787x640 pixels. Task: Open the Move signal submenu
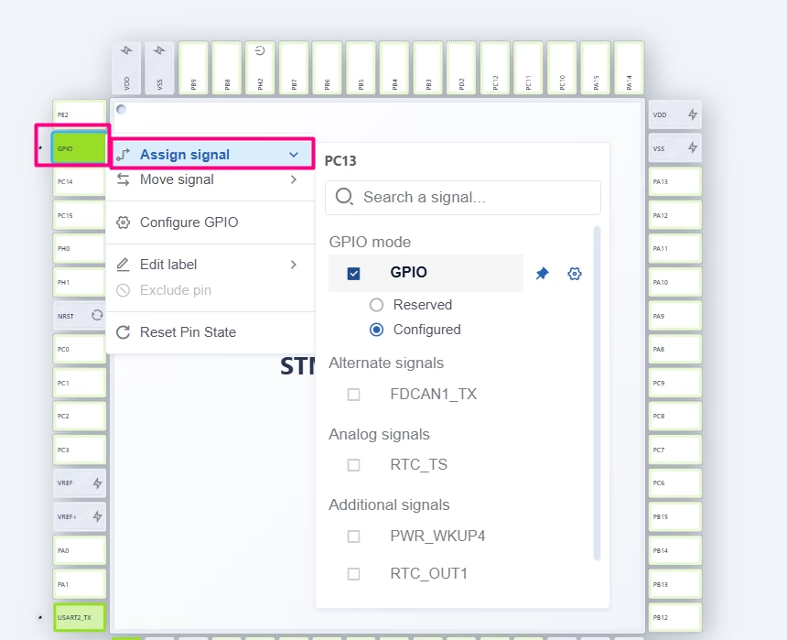(x=210, y=179)
